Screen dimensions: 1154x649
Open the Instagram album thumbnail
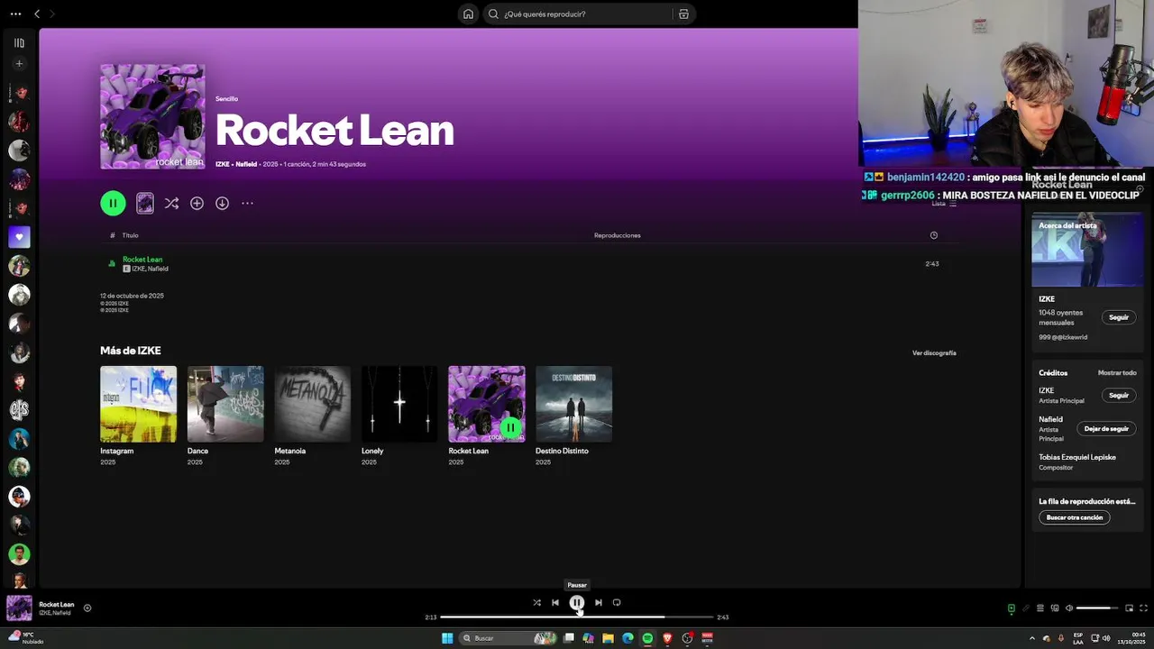click(x=138, y=404)
